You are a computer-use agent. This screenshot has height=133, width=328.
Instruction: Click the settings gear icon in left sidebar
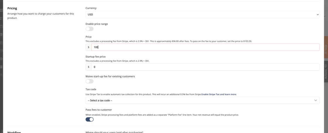click(x=1, y=75)
